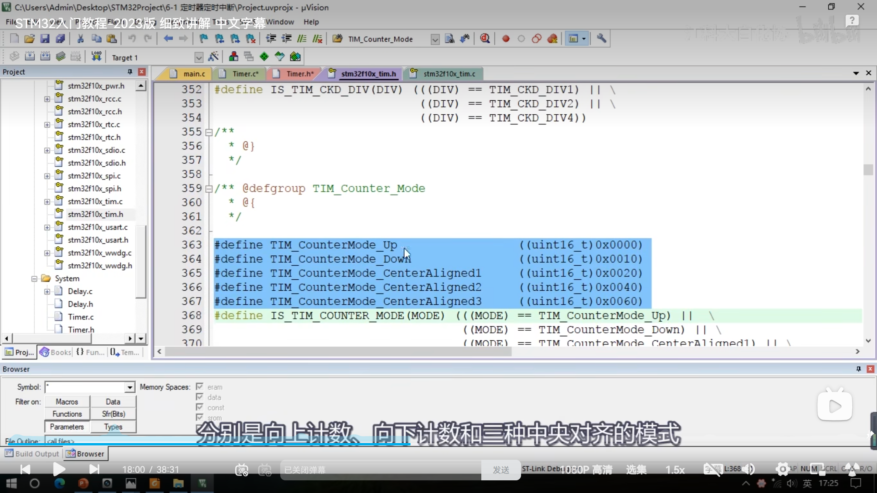877x493 pixels.
Task: Click the Navigate Backward arrow icon
Action: pyautogui.click(x=168, y=39)
